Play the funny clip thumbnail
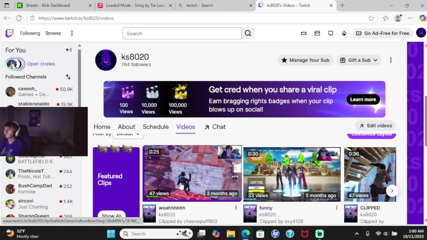The height and width of the screenshot is (240, 427). point(292,174)
